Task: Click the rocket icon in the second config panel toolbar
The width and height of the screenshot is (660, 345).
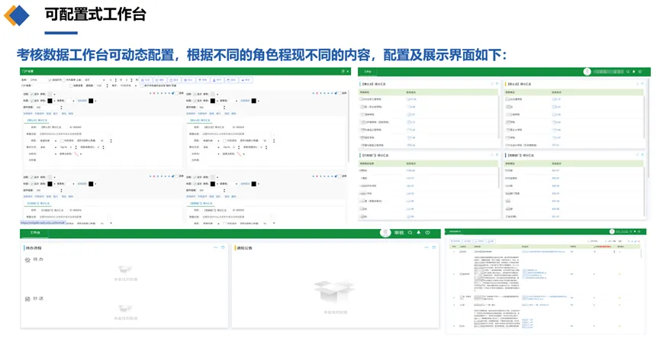Action: (336, 93)
